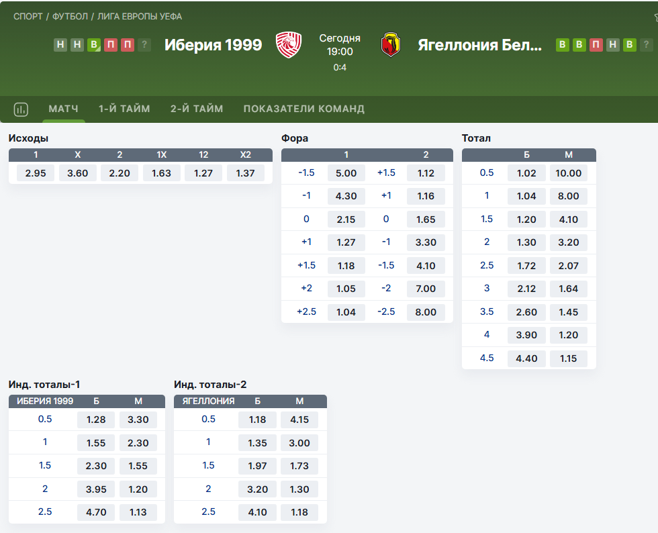The height and width of the screenshot is (533, 658).
Task: Select Иберия total 2.5 under 1.13
Action: [x=138, y=512]
